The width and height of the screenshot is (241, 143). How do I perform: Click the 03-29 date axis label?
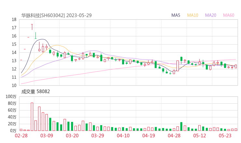(x=98, y=136)
